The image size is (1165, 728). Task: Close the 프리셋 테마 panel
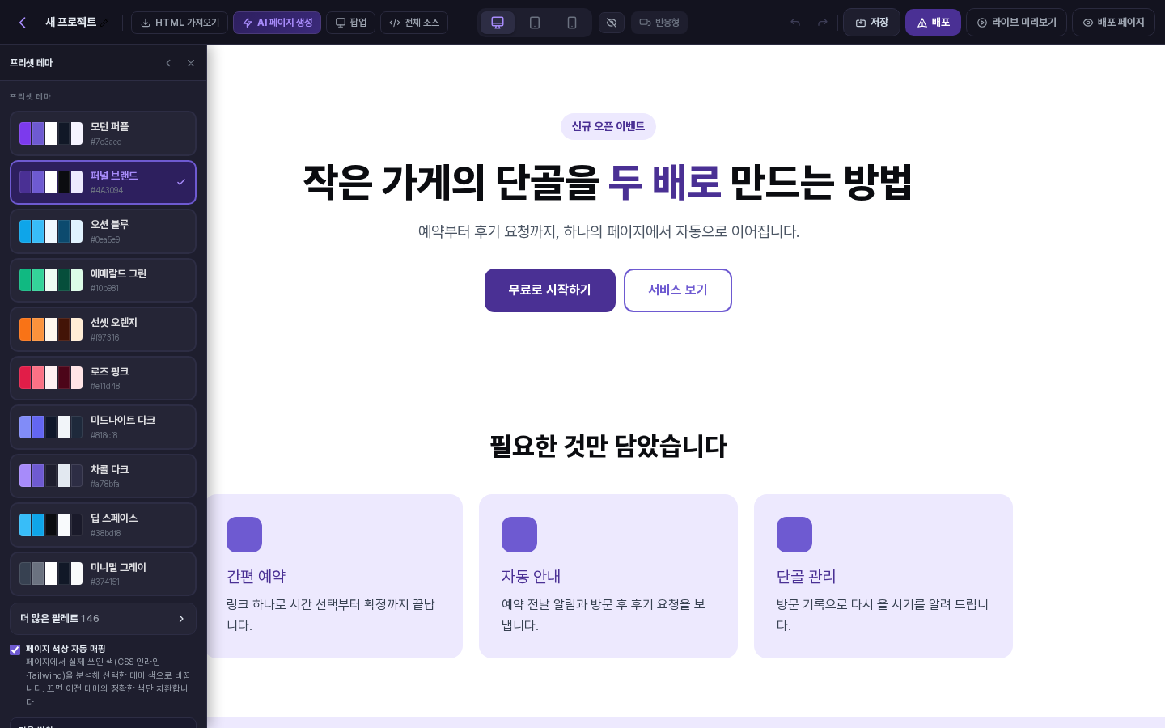click(191, 63)
